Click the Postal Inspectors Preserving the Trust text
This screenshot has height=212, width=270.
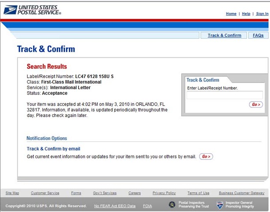click(194, 204)
